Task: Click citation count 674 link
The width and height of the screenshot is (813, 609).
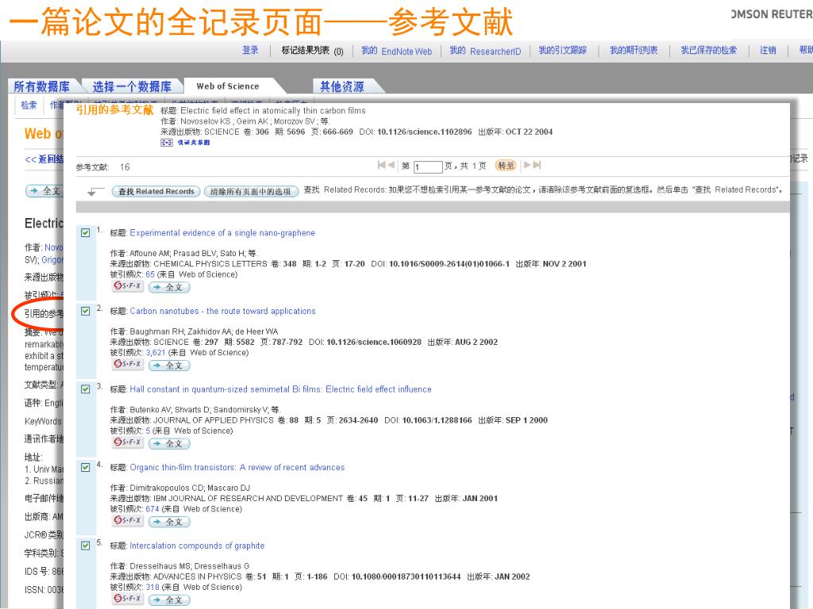Action: 152,509
